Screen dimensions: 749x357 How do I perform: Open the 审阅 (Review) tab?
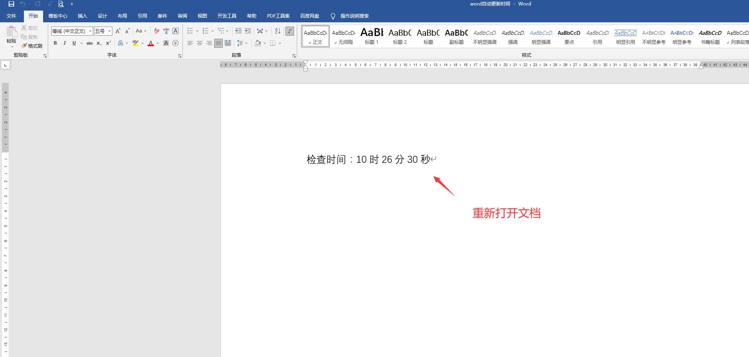tap(182, 16)
